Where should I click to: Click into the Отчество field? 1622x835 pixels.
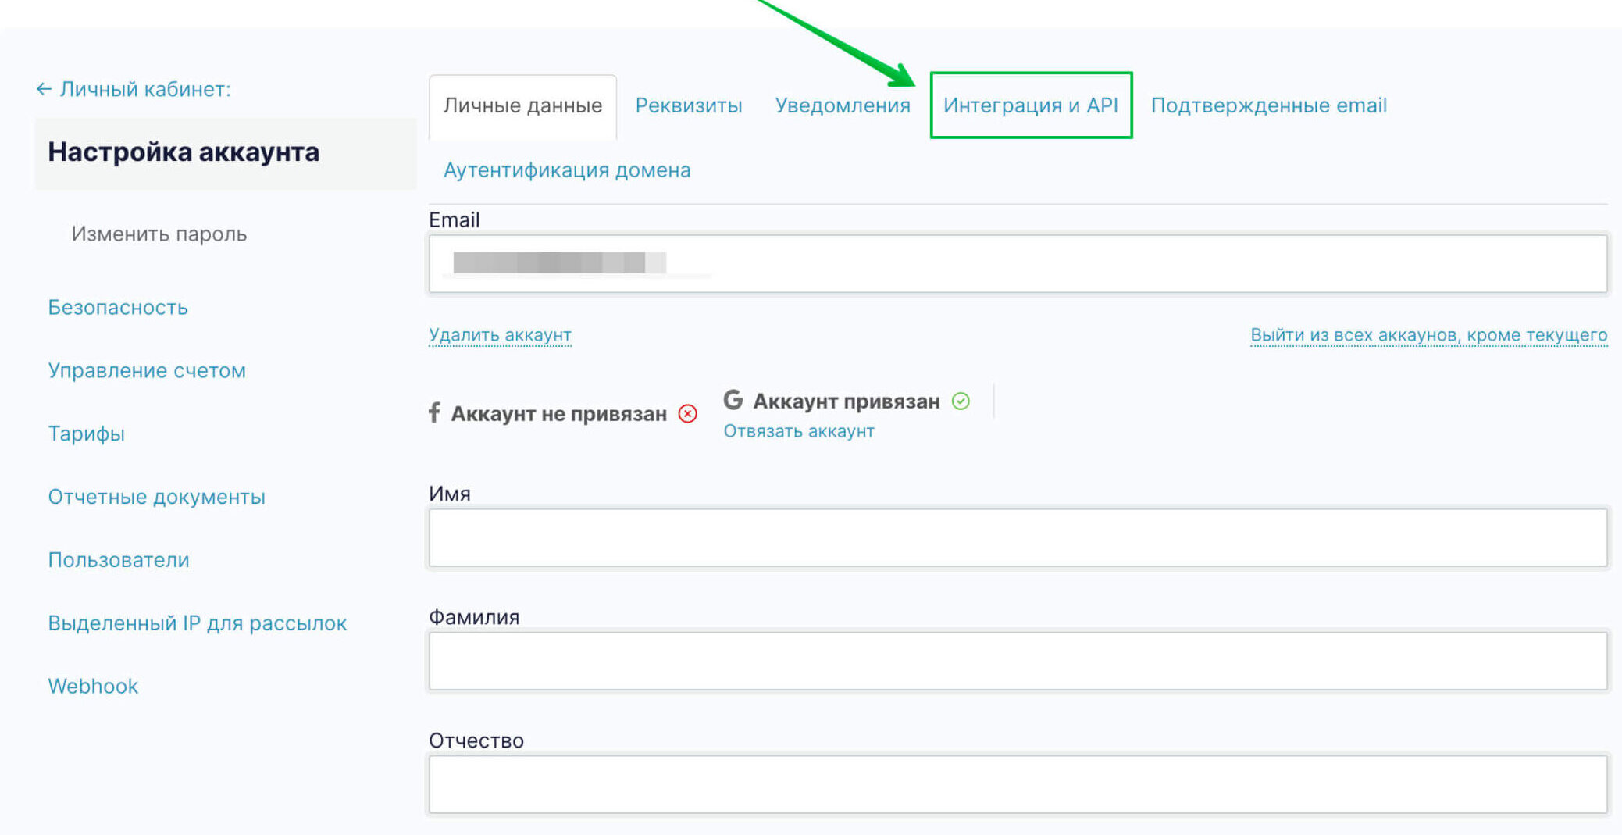click(x=1018, y=784)
